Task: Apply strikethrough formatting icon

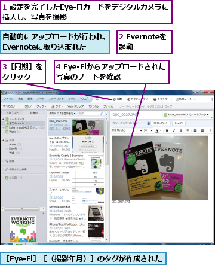Action: point(188,130)
